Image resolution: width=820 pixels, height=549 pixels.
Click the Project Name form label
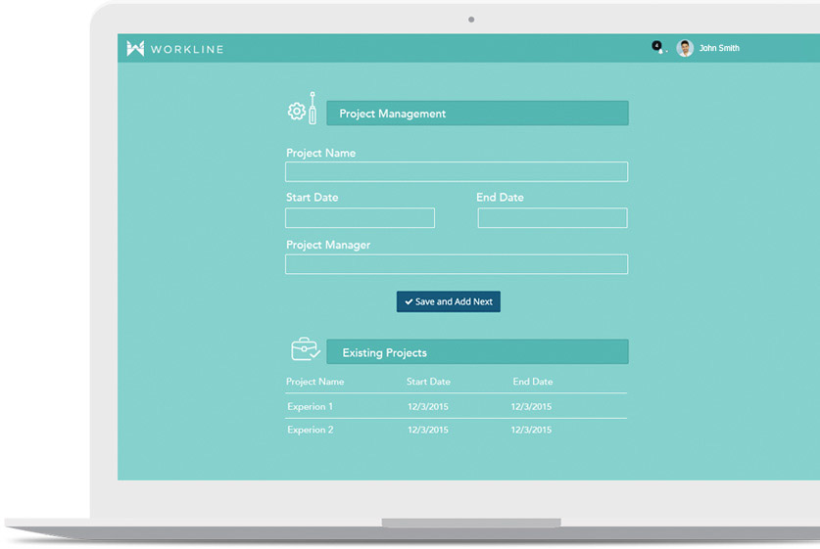point(320,153)
